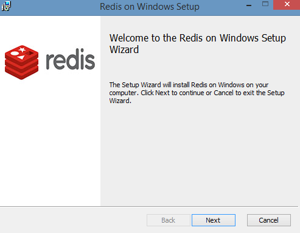This screenshot has height=233, width=300.
Task: Click the 'The Setup Wizard will install Redis' paragraph
Action: pyautogui.click(x=197, y=93)
